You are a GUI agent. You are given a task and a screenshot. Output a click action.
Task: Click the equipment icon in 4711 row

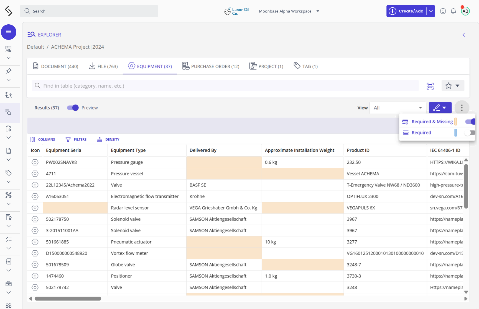35,174
